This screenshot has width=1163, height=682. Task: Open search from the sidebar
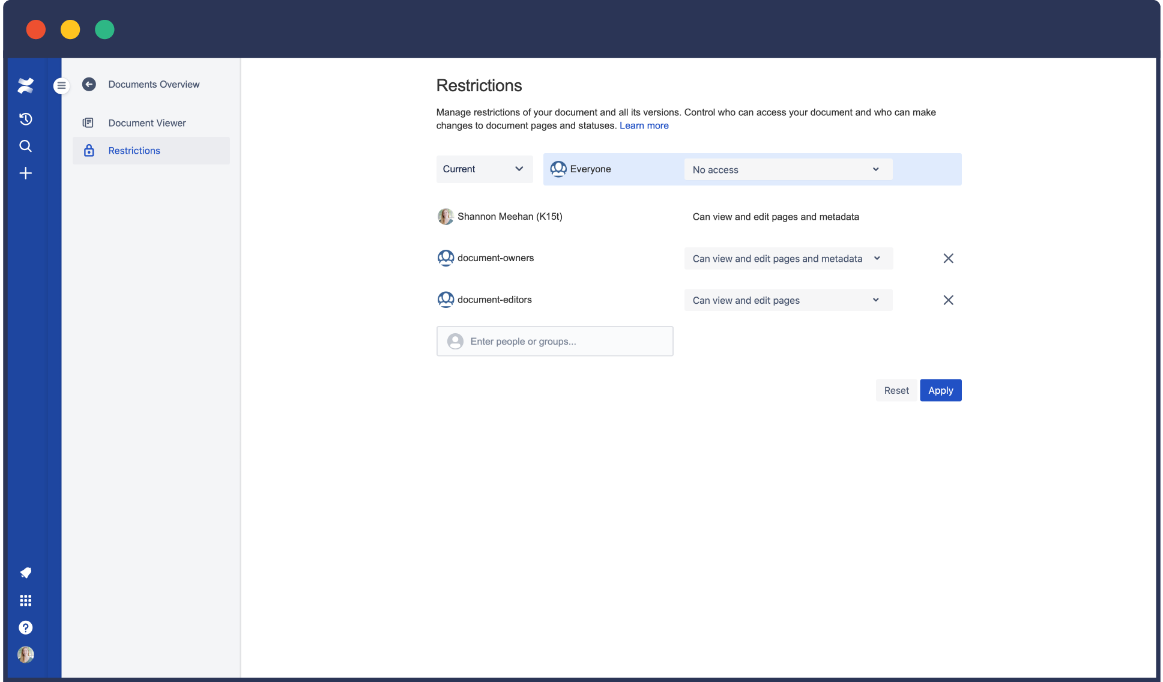point(25,146)
